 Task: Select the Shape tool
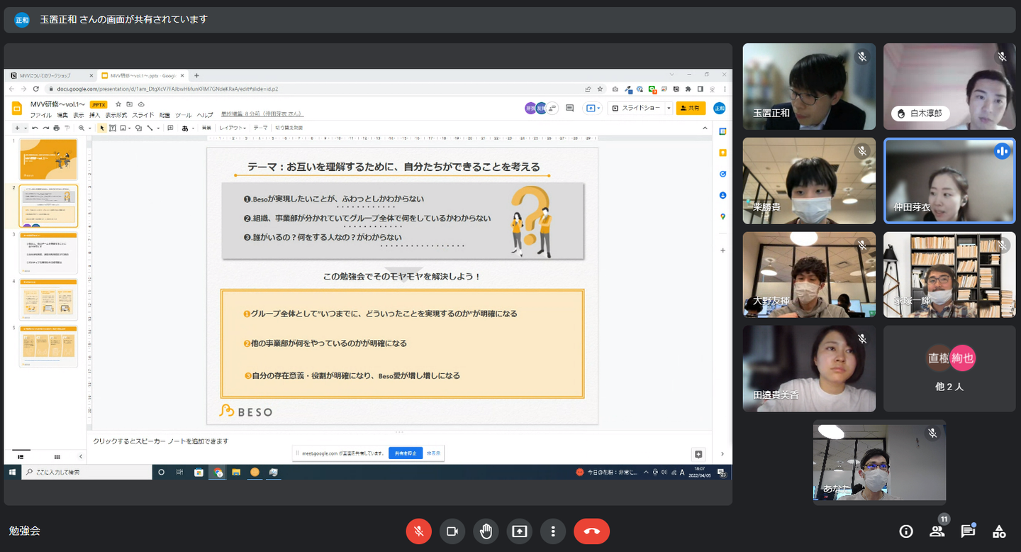138,128
